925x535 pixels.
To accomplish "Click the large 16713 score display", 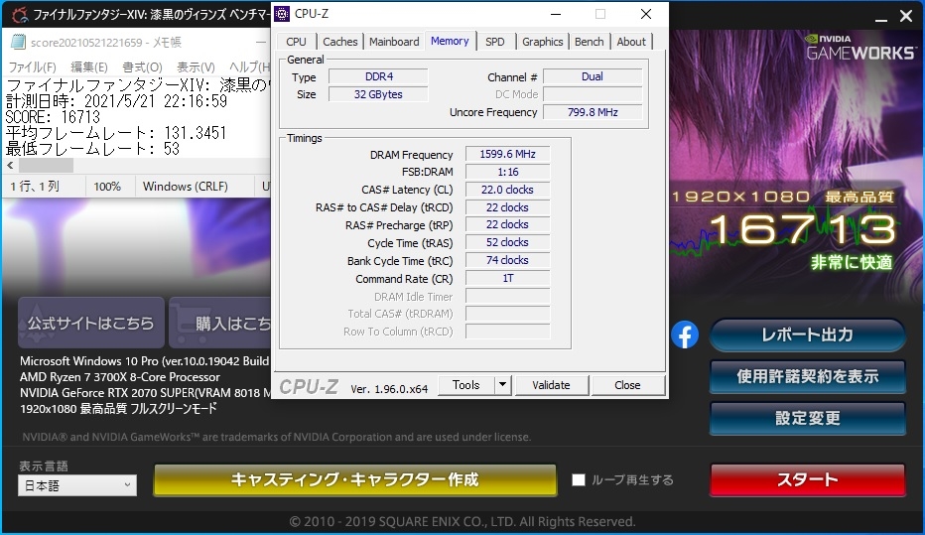I will pyautogui.click(x=802, y=229).
